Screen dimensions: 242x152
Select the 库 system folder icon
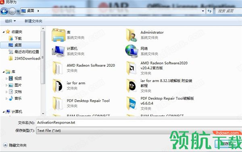(x=58, y=35)
